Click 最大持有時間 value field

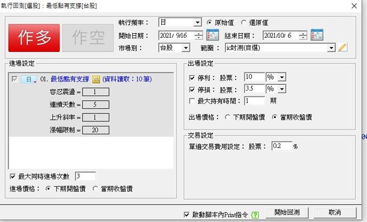(x=255, y=101)
